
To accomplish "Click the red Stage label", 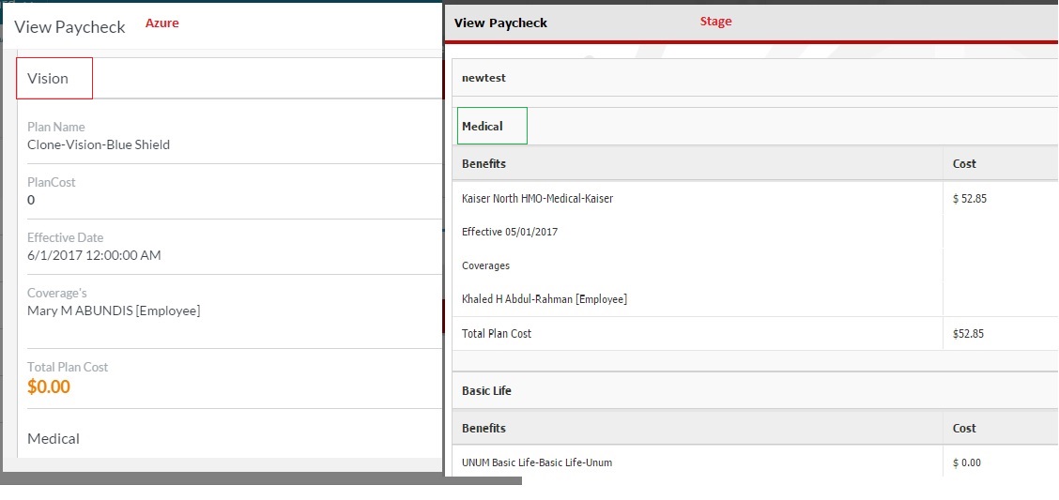I will tap(715, 22).
